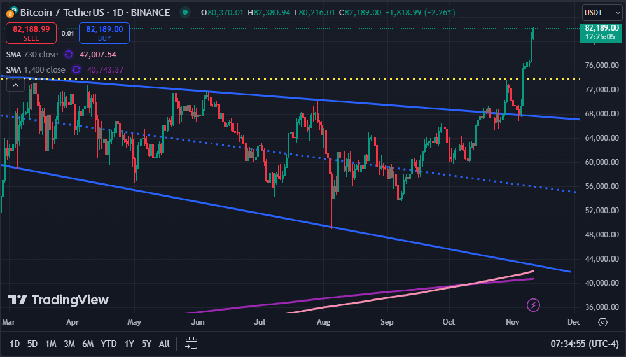Click the change value +1,818.99 (+2.26%)
Image resolution: width=626 pixels, height=357 pixels.
[x=420, y=12]
